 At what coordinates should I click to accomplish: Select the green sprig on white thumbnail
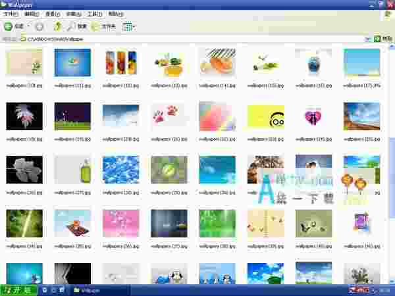pos(266,63)
